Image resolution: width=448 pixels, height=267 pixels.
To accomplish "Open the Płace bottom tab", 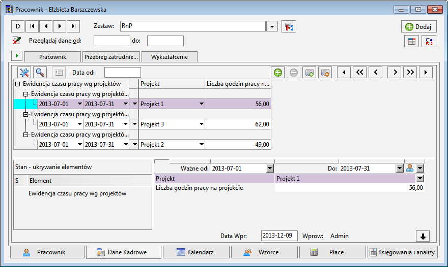I will (331, 252).
